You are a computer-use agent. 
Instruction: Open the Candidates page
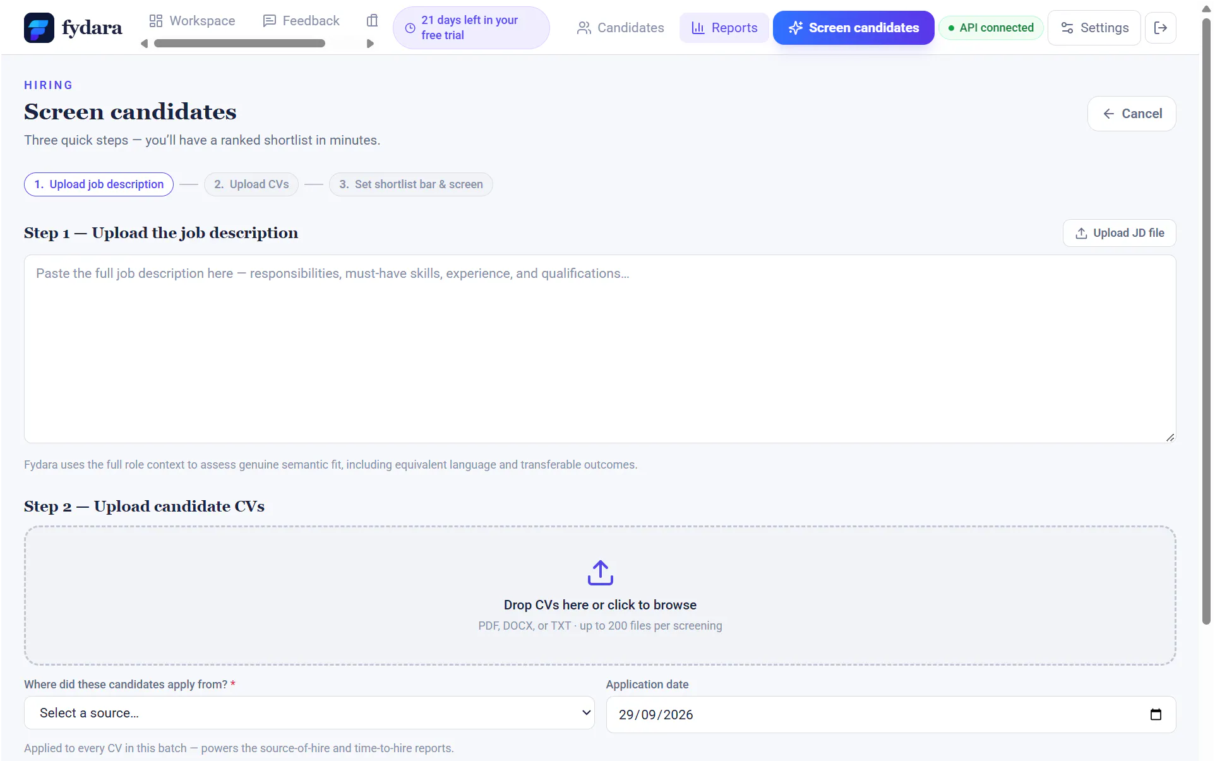(620, 28)
